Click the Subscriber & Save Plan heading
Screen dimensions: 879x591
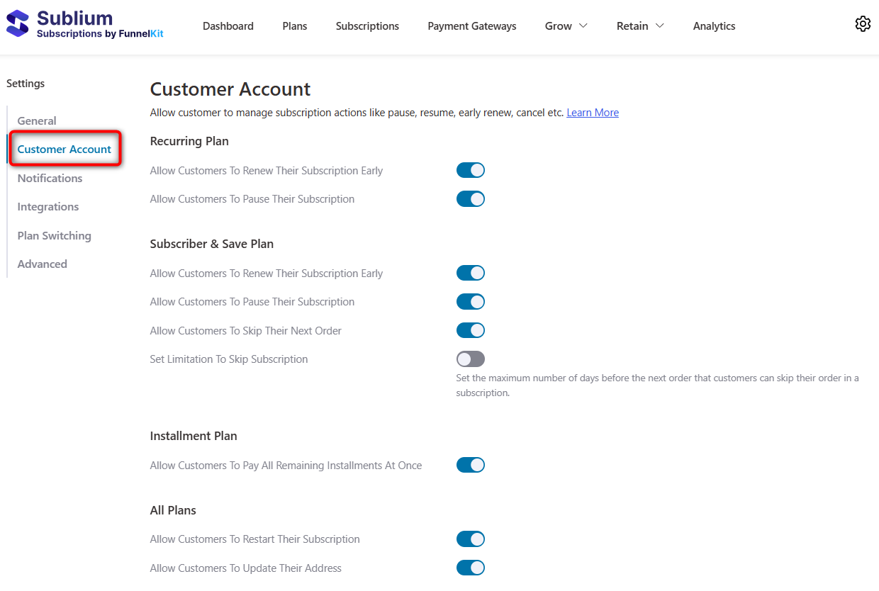(x=212, y=244)
